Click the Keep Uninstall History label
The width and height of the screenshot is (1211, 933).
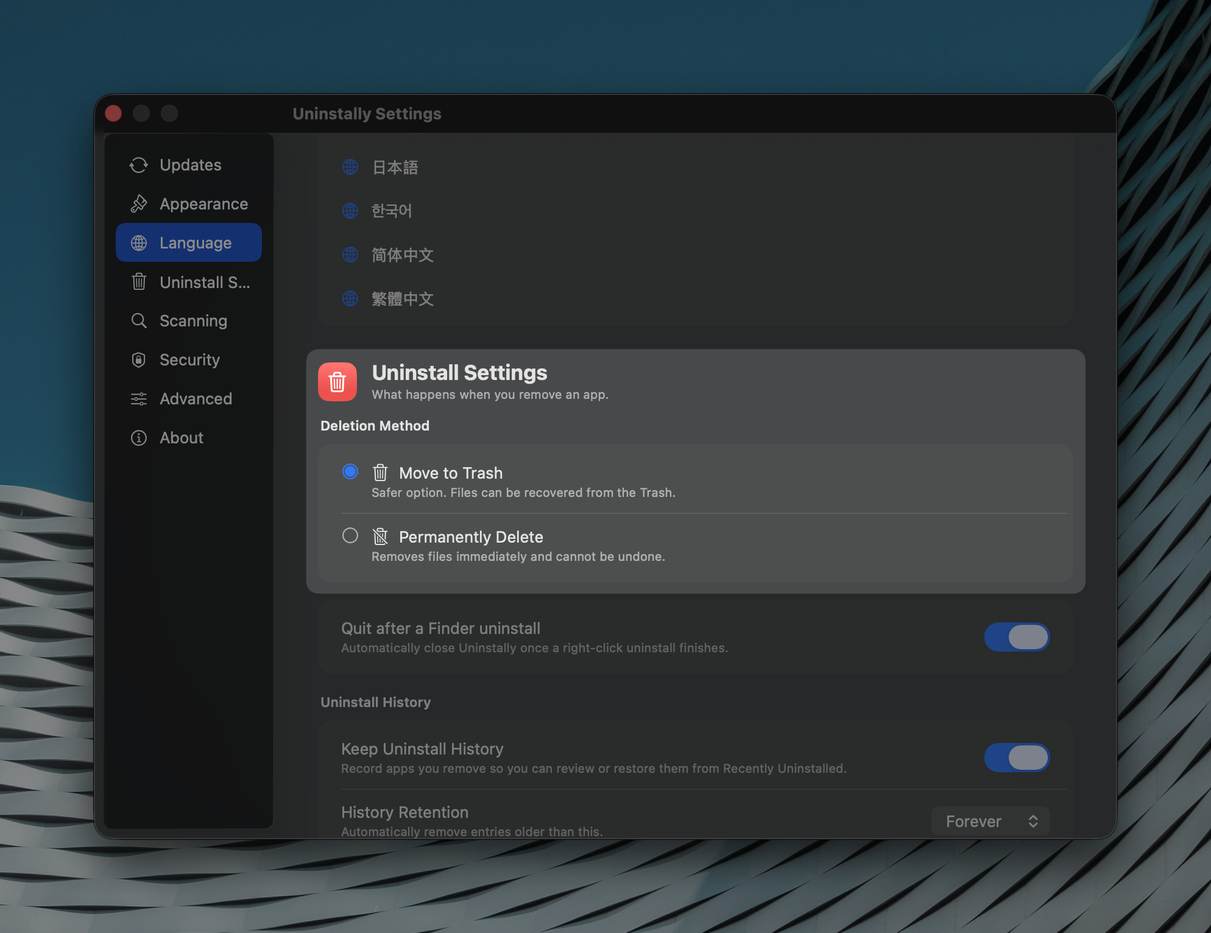click(422, 749)
